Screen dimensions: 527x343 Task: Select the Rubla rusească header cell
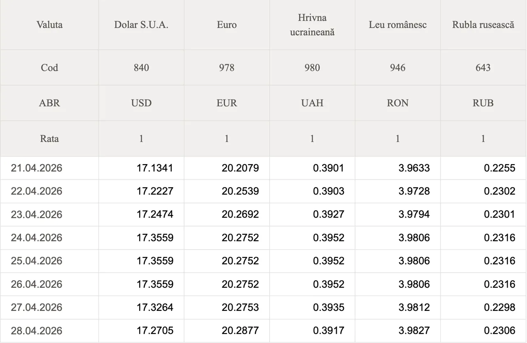[x=483, y=25]
